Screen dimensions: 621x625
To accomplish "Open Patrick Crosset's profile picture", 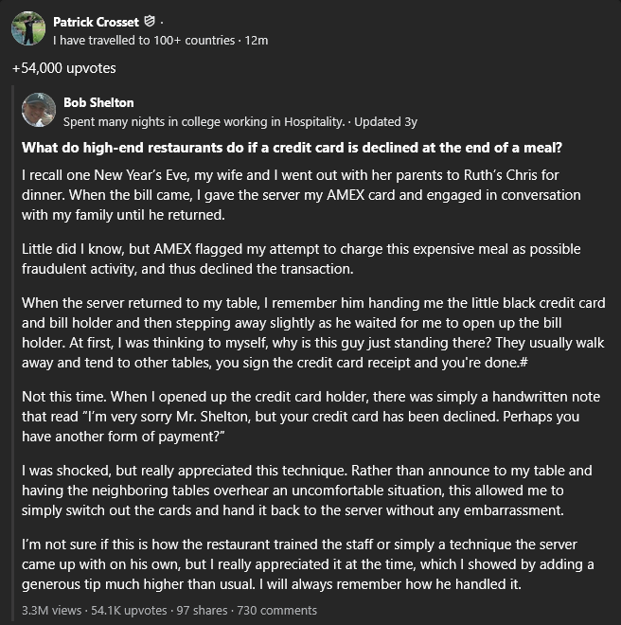I will pos(28,28).
